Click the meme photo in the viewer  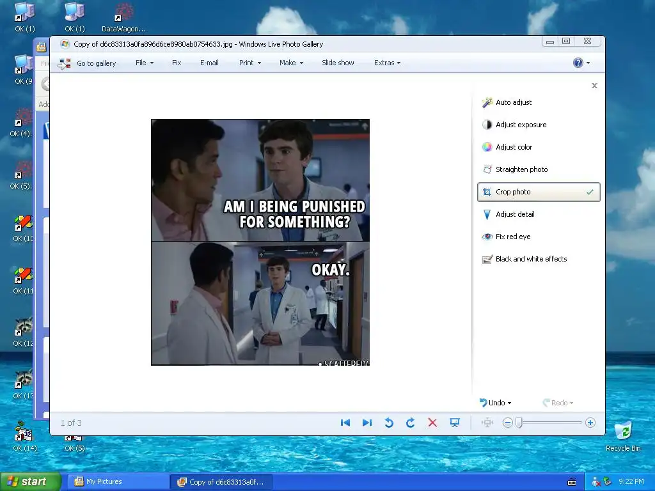260,242
